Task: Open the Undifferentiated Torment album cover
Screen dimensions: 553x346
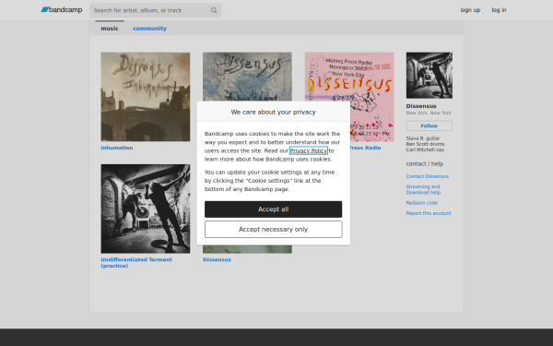Action: pyautogui.click(x=146, y=209)
